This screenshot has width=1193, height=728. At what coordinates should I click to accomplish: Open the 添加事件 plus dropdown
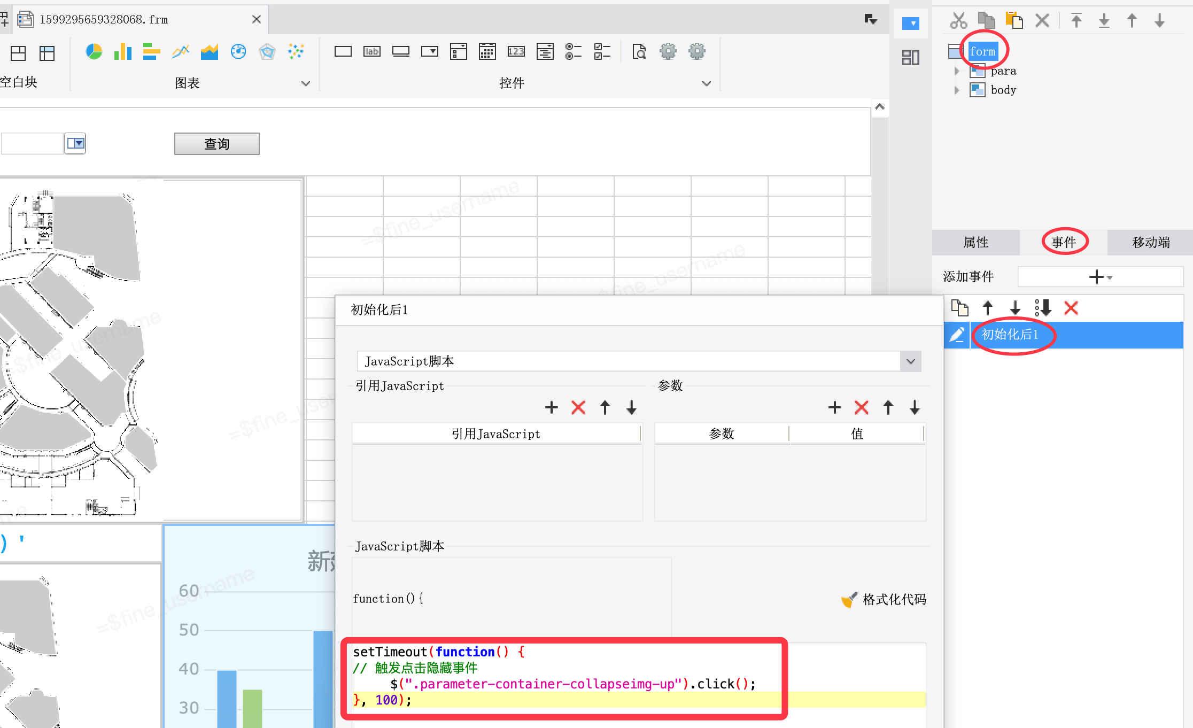point(1101,277)
